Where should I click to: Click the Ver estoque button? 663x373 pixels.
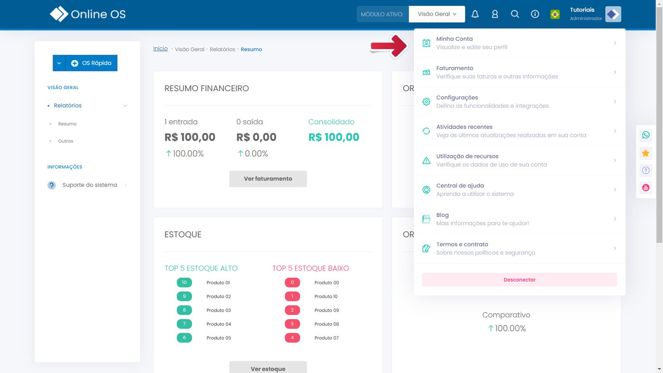pos(268,368)
